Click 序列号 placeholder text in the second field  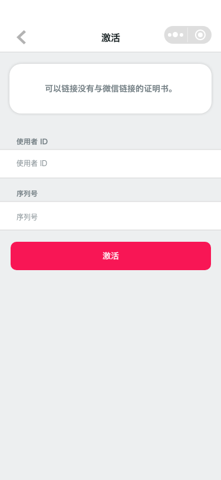tap(27, 218)
